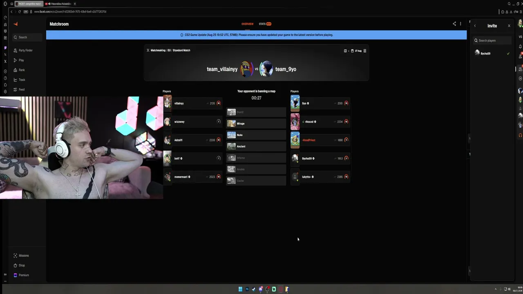Click the map icon in match header

coord(345,51)
